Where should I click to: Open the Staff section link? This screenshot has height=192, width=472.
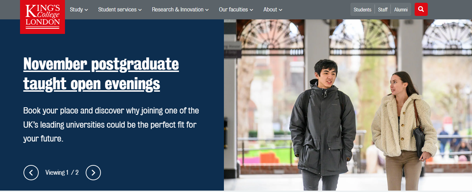click(x=383, y=10)
